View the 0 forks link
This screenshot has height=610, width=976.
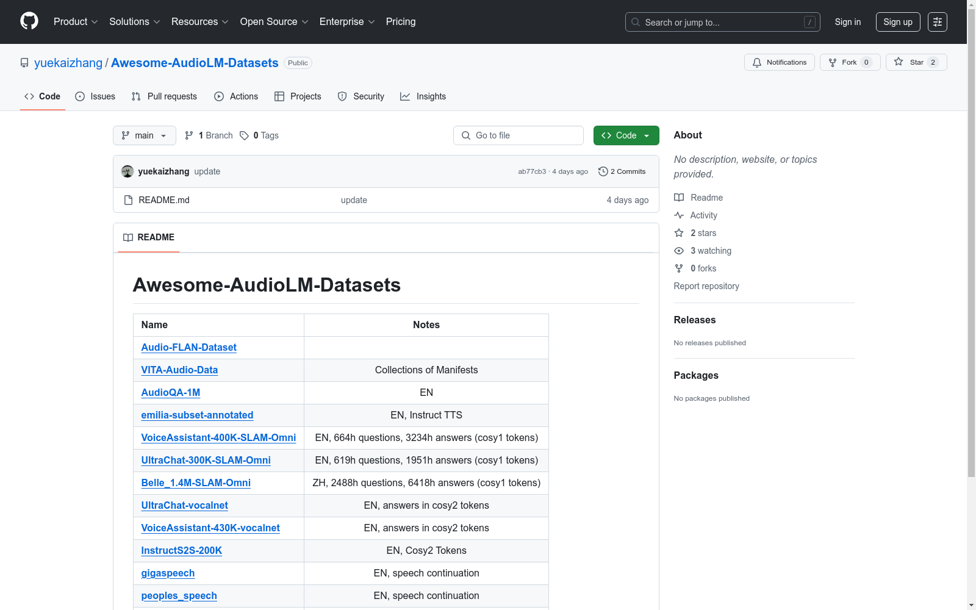tap(695, 268)
